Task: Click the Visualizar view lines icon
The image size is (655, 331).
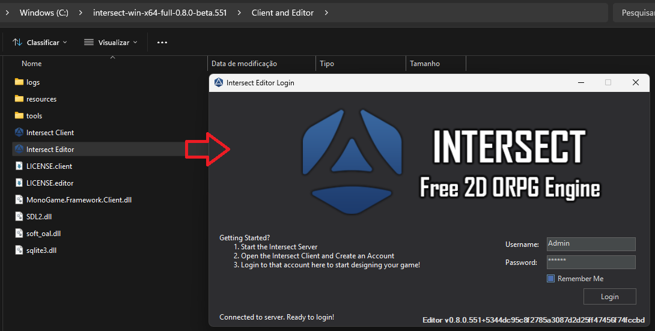Action: (x=88, y=42)
